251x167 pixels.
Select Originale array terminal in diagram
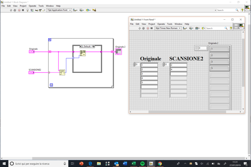click(32, 52)
